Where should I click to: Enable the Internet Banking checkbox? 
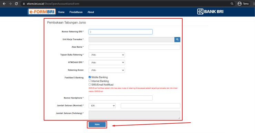click(90, 81)
